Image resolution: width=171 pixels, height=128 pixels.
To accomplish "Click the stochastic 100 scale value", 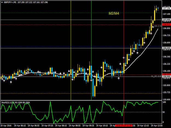I will 164,102.
